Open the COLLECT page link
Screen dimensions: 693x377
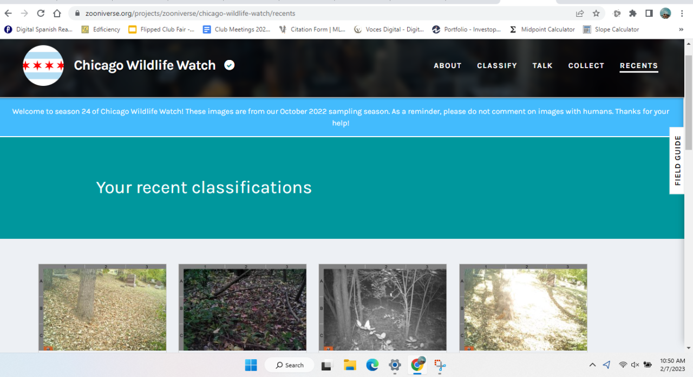pos(586,65)
